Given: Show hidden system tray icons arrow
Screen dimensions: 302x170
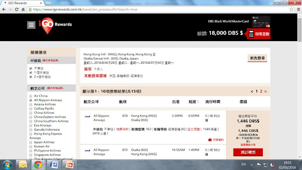Looking at the screenshot, I should point(252,165).
